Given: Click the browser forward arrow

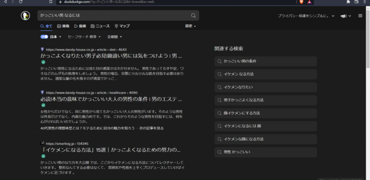Looking at the screenshot, I should click(x=13, y=2).
